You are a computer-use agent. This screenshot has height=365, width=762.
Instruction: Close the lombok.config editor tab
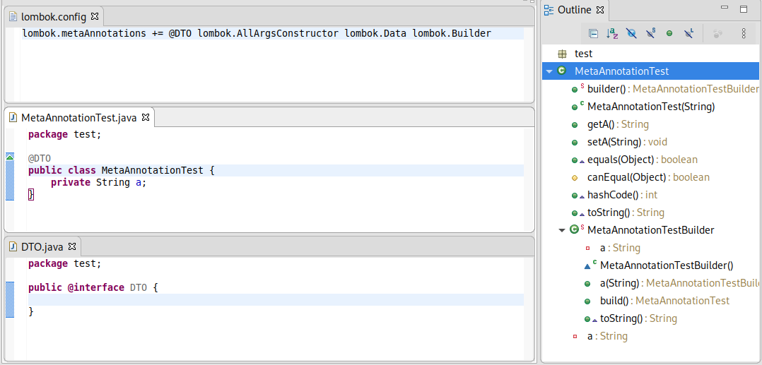pos(95,16)
